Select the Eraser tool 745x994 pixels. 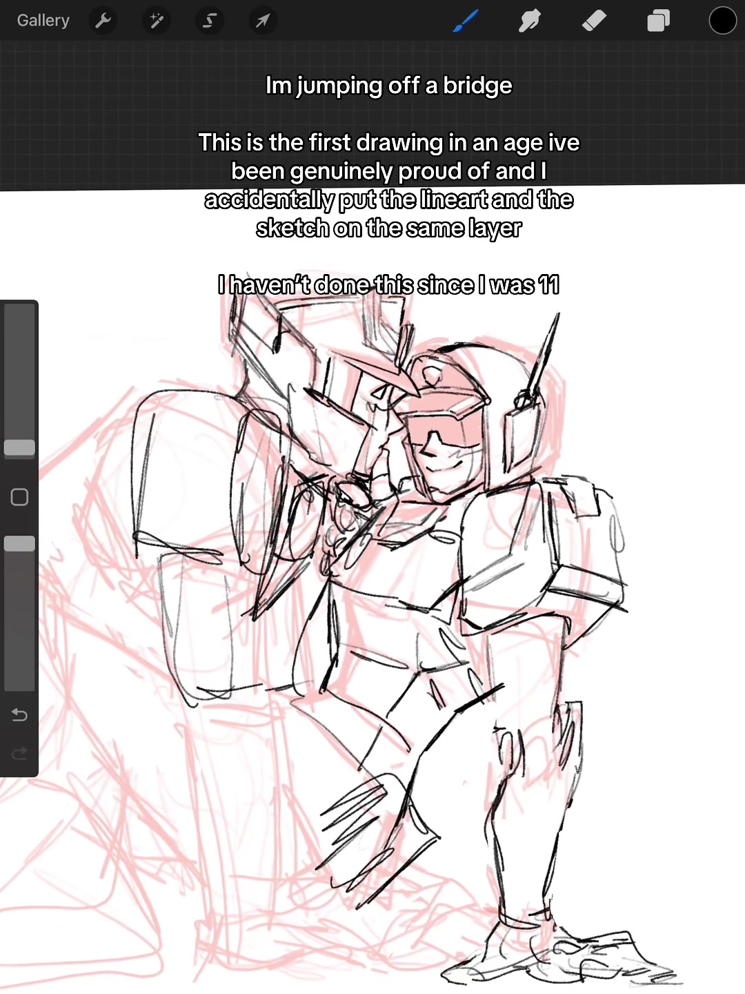(594, 21)
